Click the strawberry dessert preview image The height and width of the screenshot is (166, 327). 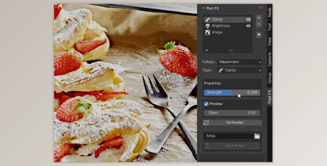(125, 83)
